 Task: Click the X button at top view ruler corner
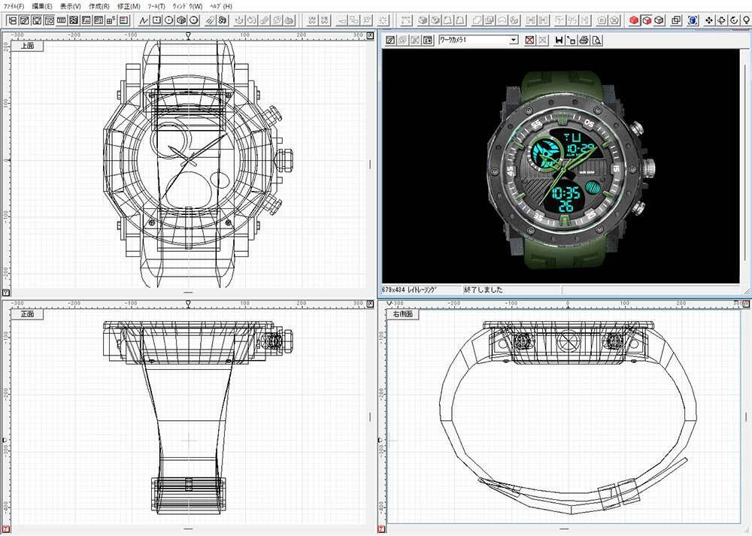pos(6,292)
